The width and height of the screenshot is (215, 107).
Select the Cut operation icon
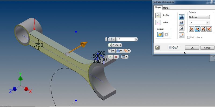click(182, 23)
